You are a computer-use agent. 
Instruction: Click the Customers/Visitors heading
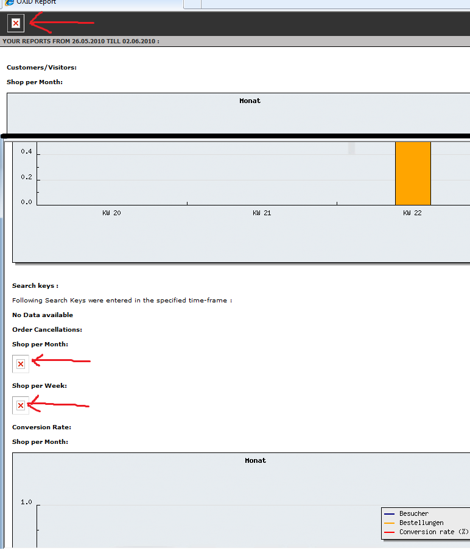click(x=41, y=67)
